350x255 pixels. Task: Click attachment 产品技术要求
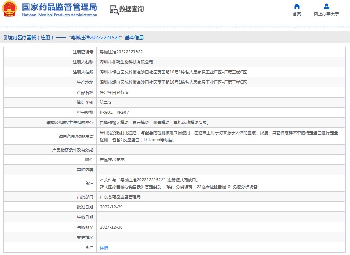(112, 160)
